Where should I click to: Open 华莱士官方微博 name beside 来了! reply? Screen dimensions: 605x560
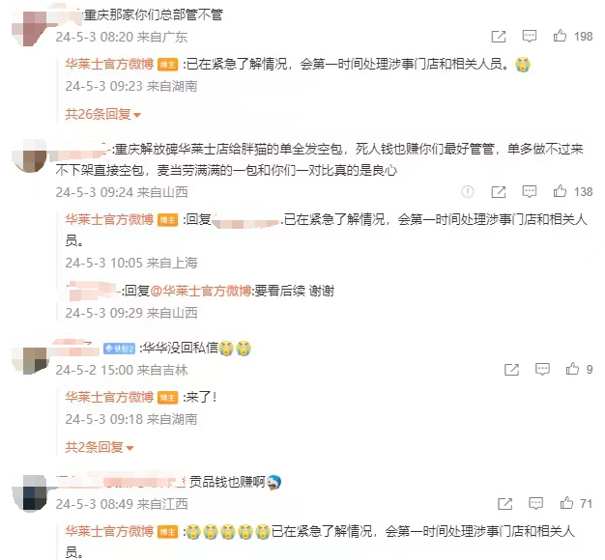tap(109, 397)
